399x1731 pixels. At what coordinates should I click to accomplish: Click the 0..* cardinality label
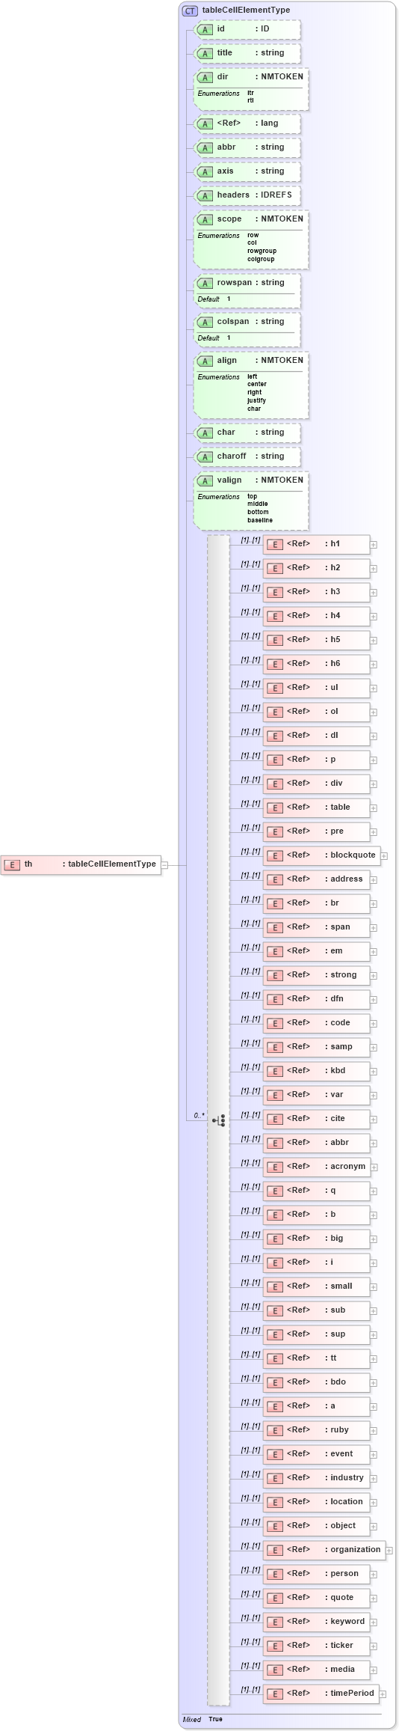click(199, 1116)
